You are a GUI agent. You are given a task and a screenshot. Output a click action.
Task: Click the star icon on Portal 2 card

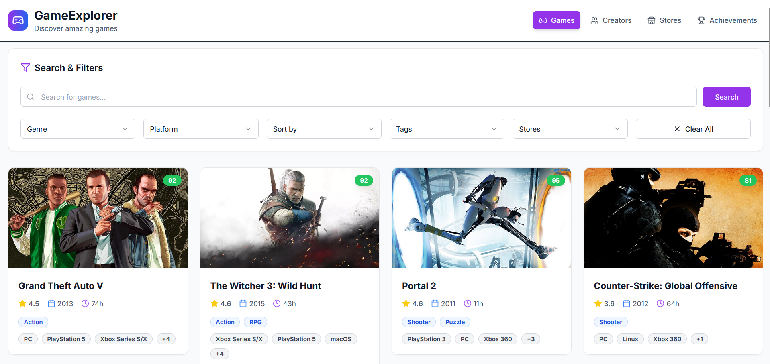tap(406, 303)
